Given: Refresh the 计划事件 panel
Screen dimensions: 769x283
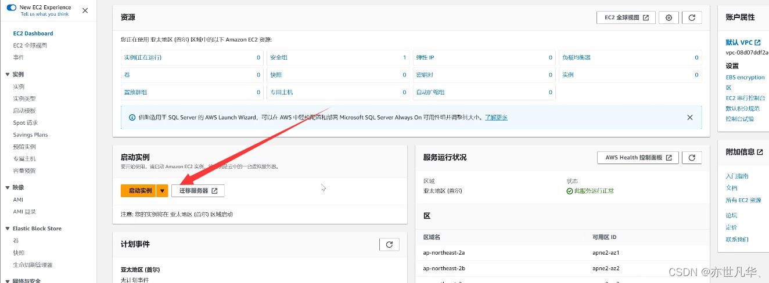Looking at the screenshot, I should tap(389, 245).
